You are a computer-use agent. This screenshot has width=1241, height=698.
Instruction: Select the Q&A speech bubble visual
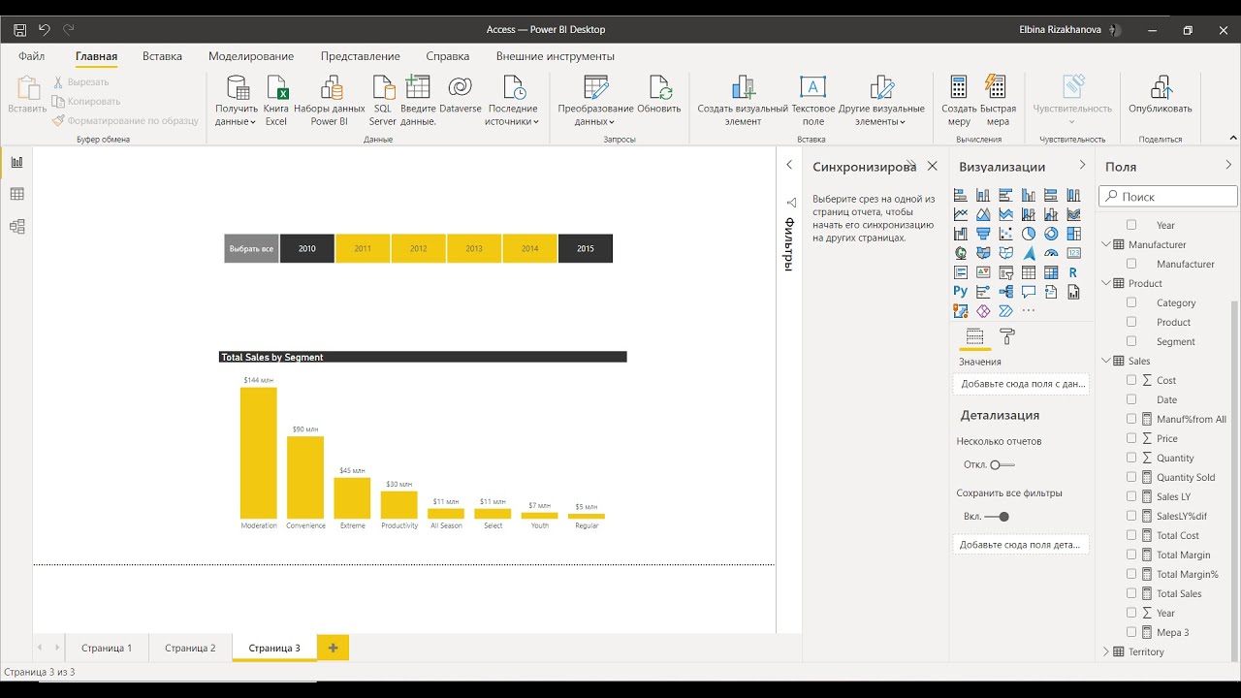pyautogui.click(x=1029, y=292)
